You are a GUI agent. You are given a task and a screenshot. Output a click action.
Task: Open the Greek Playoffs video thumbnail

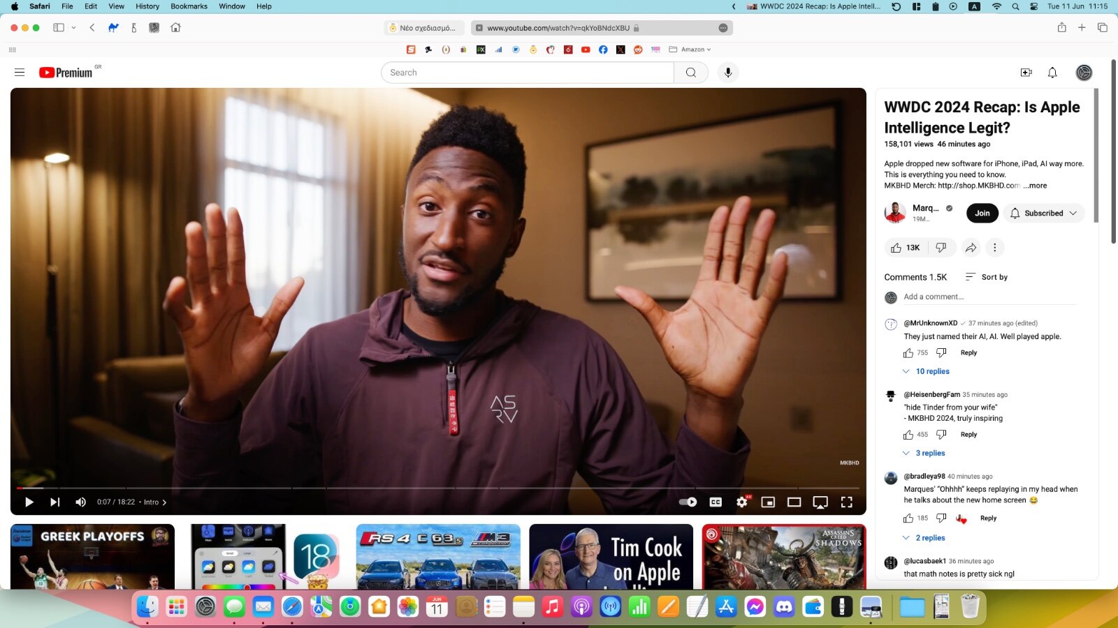(x=92, y=557)
